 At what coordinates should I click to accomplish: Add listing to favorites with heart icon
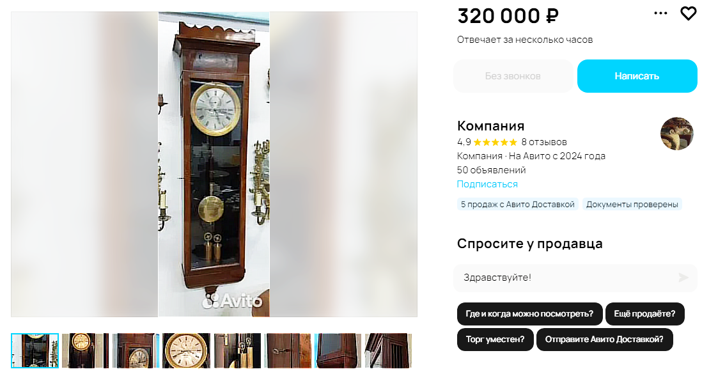[x=688, y=13]
